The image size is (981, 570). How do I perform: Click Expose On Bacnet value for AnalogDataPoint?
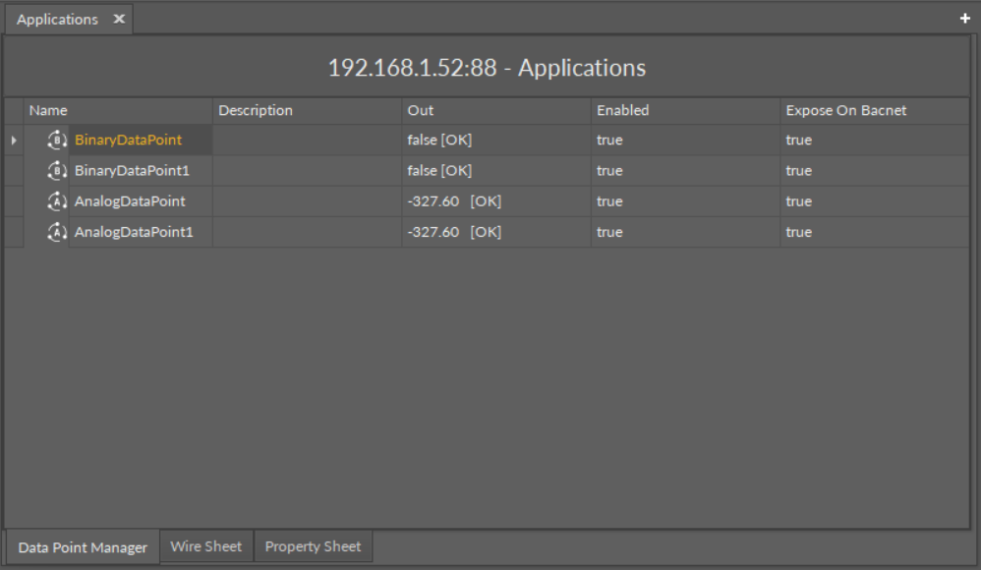799,201
